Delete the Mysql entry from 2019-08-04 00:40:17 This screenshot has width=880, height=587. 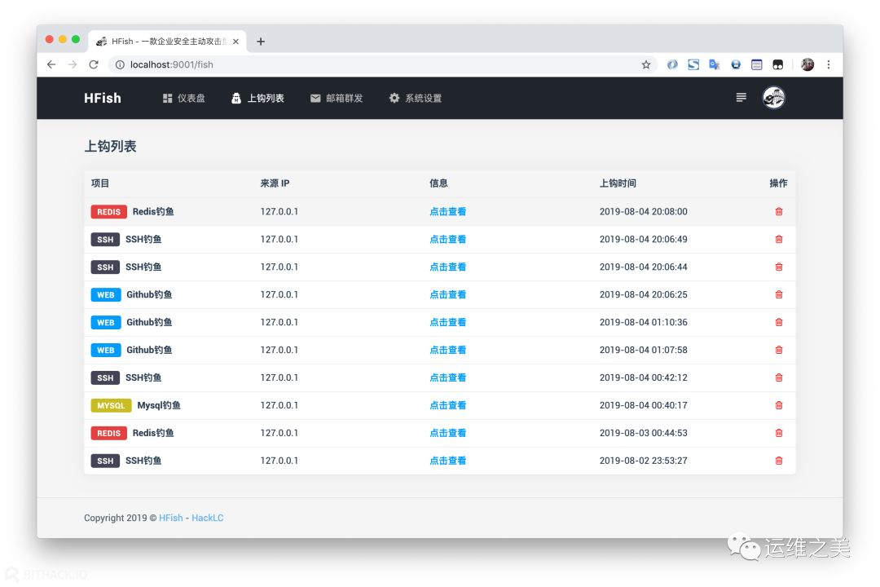[x=778, y=405]
